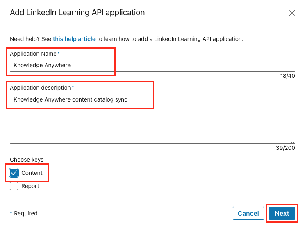The height and width of the screenshot is (226, 305).
Task: Focus the Application description text area
Action: click(x=152, y=118)
